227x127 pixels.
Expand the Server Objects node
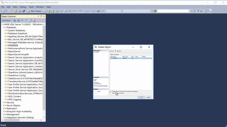tap(4, 105)
